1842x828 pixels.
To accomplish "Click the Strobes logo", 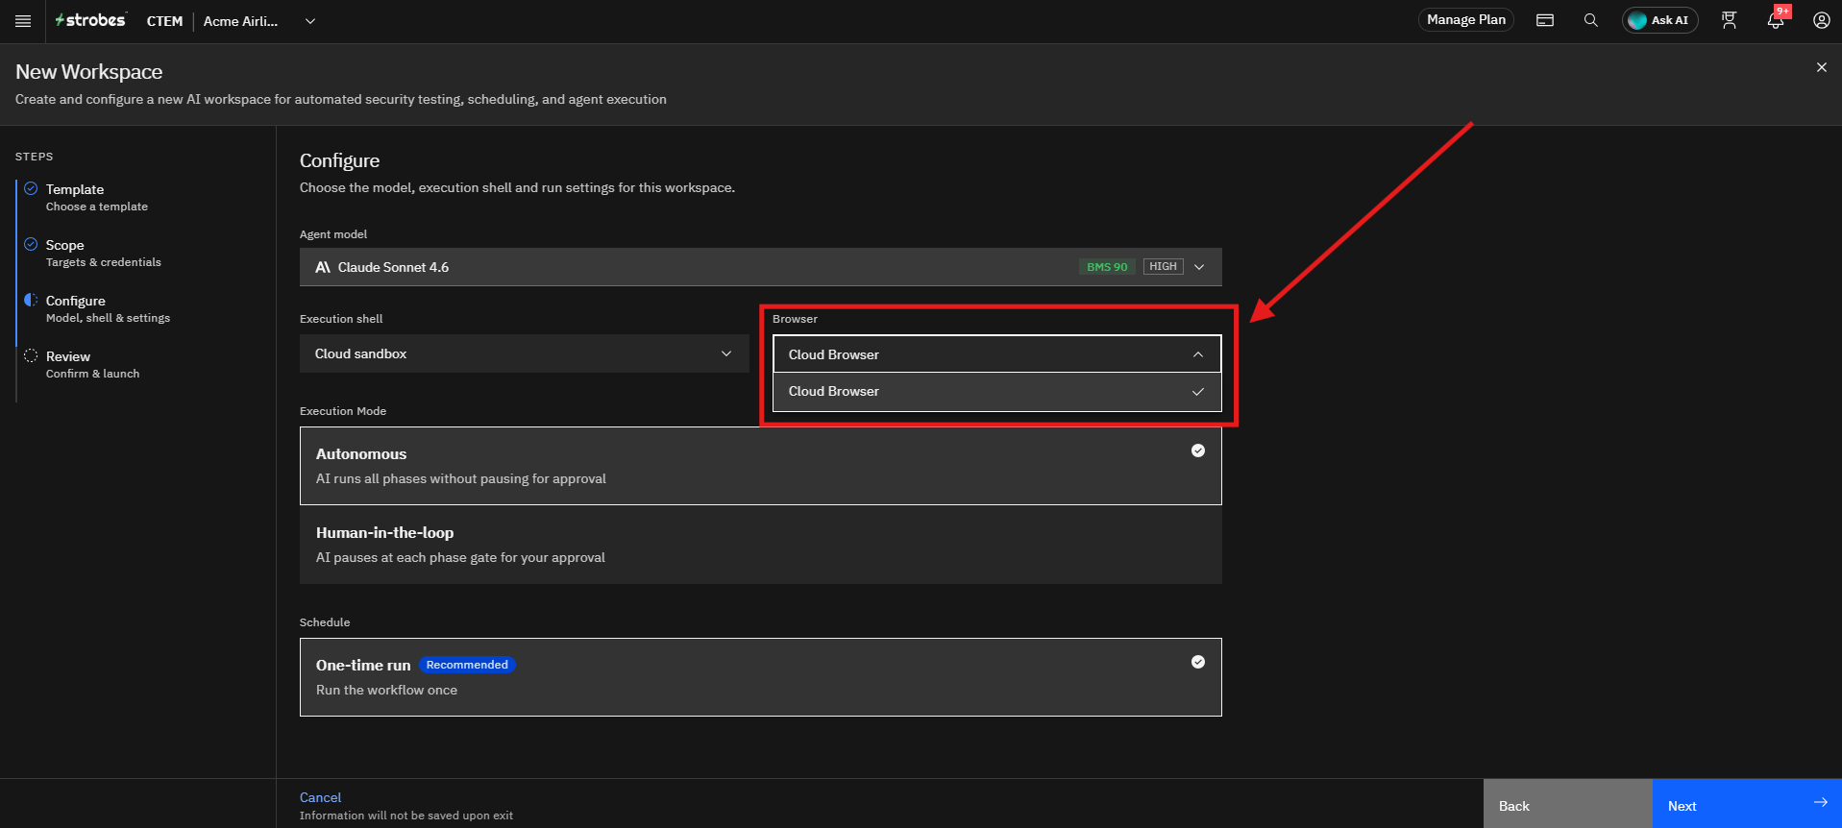I will [90, 20].
